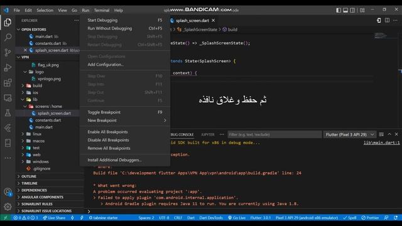Click Spaces: 2 indentation setting
The image size is (402, 226).
click(x=146, y=218)
